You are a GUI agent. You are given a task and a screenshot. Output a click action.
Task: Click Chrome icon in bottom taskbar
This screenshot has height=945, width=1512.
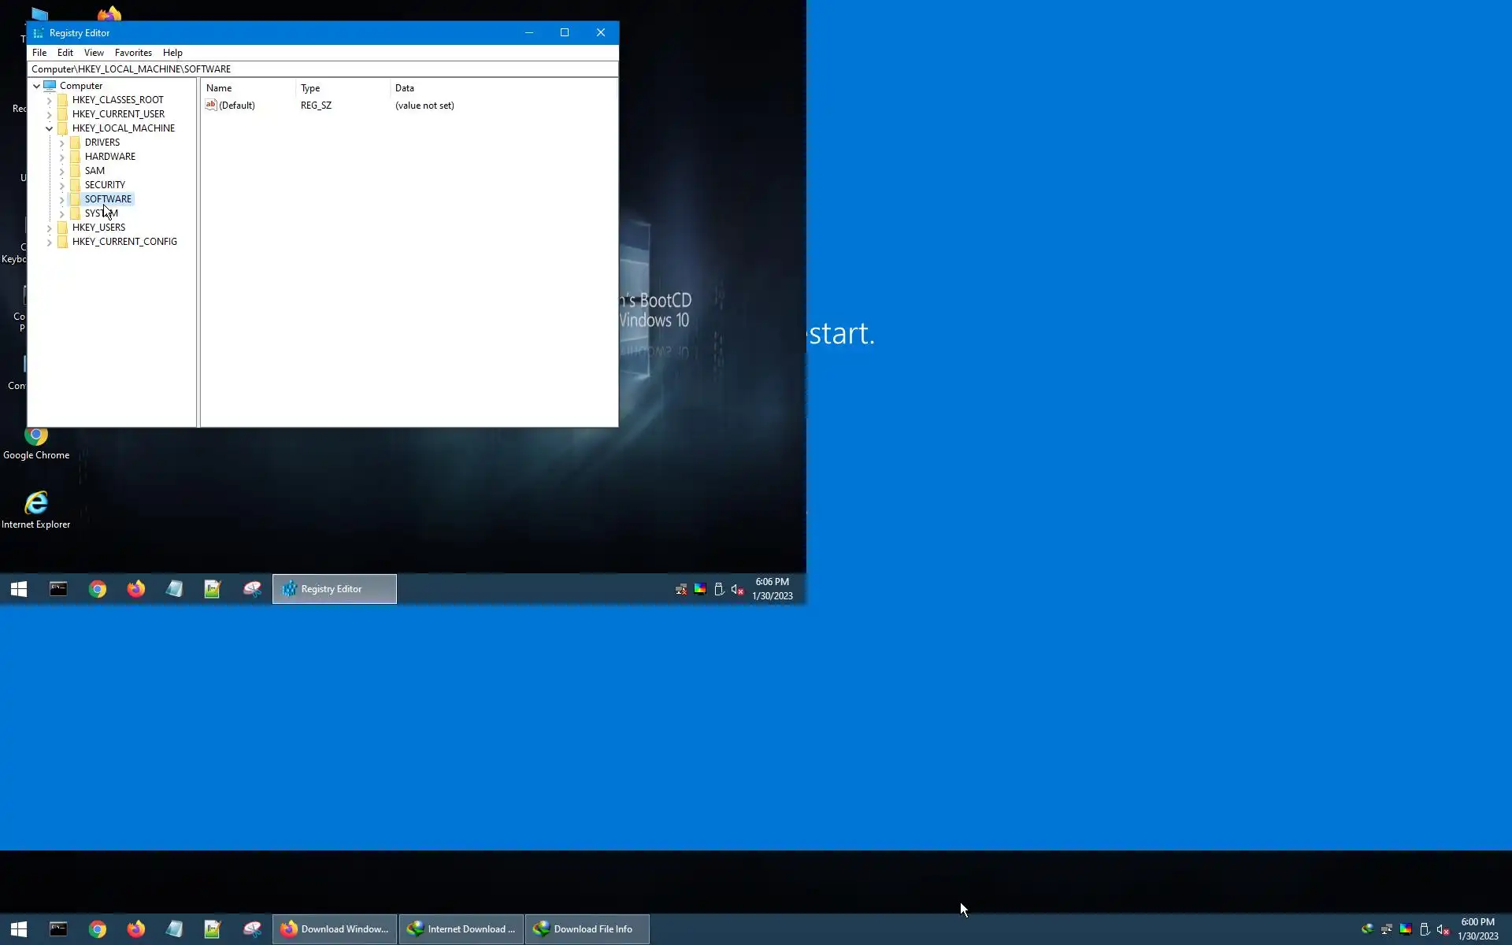point(98,929)
